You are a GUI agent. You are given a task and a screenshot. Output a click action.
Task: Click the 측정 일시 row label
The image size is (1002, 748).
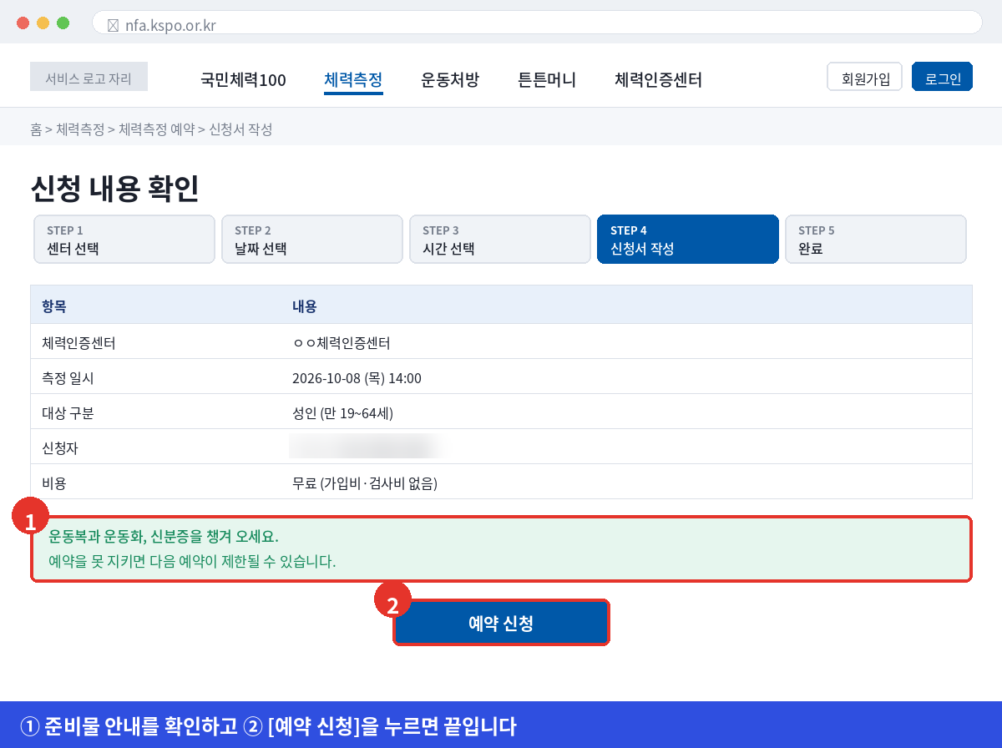pos(68,378)
